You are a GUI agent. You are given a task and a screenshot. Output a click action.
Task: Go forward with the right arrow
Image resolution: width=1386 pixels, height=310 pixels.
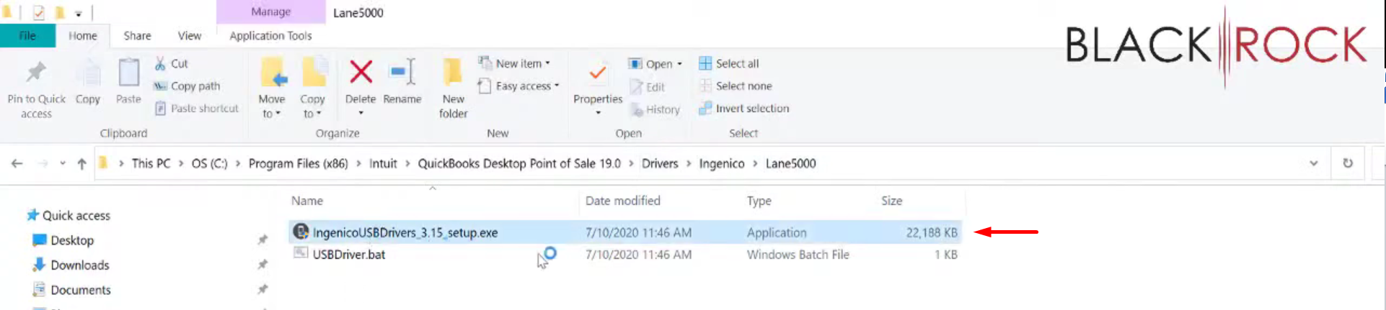point(43,163)
